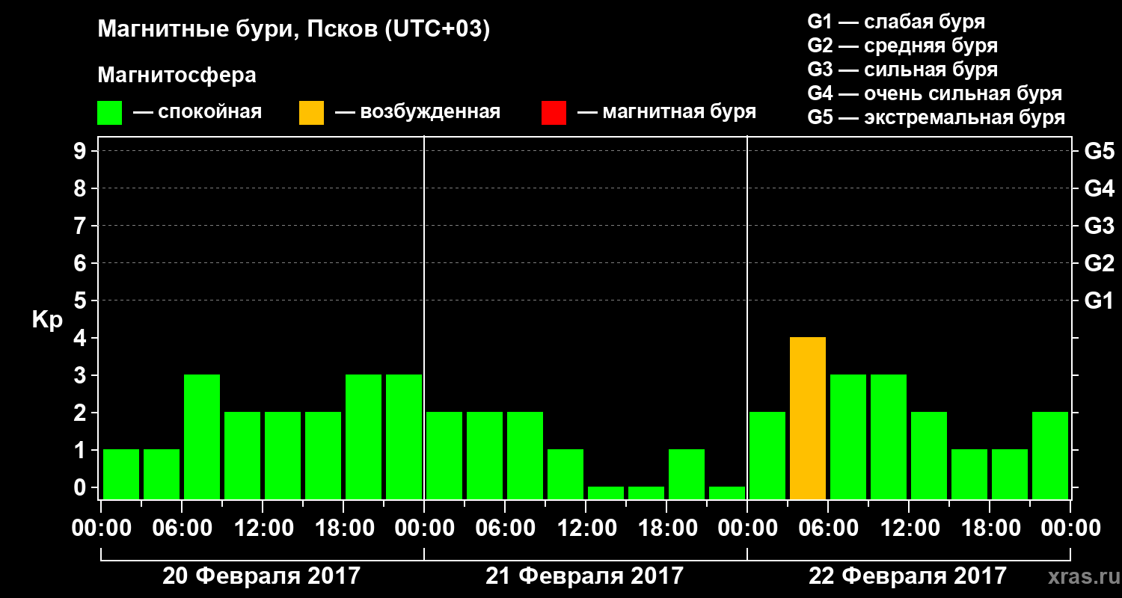Click the 09:00–12:00 bar on 21 February
The height and width of the screenshot is (598, 1122).
tap(565, 474)
